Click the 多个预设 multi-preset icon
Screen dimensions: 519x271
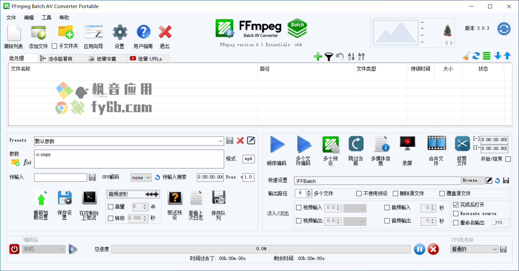[x=331, y=145]
